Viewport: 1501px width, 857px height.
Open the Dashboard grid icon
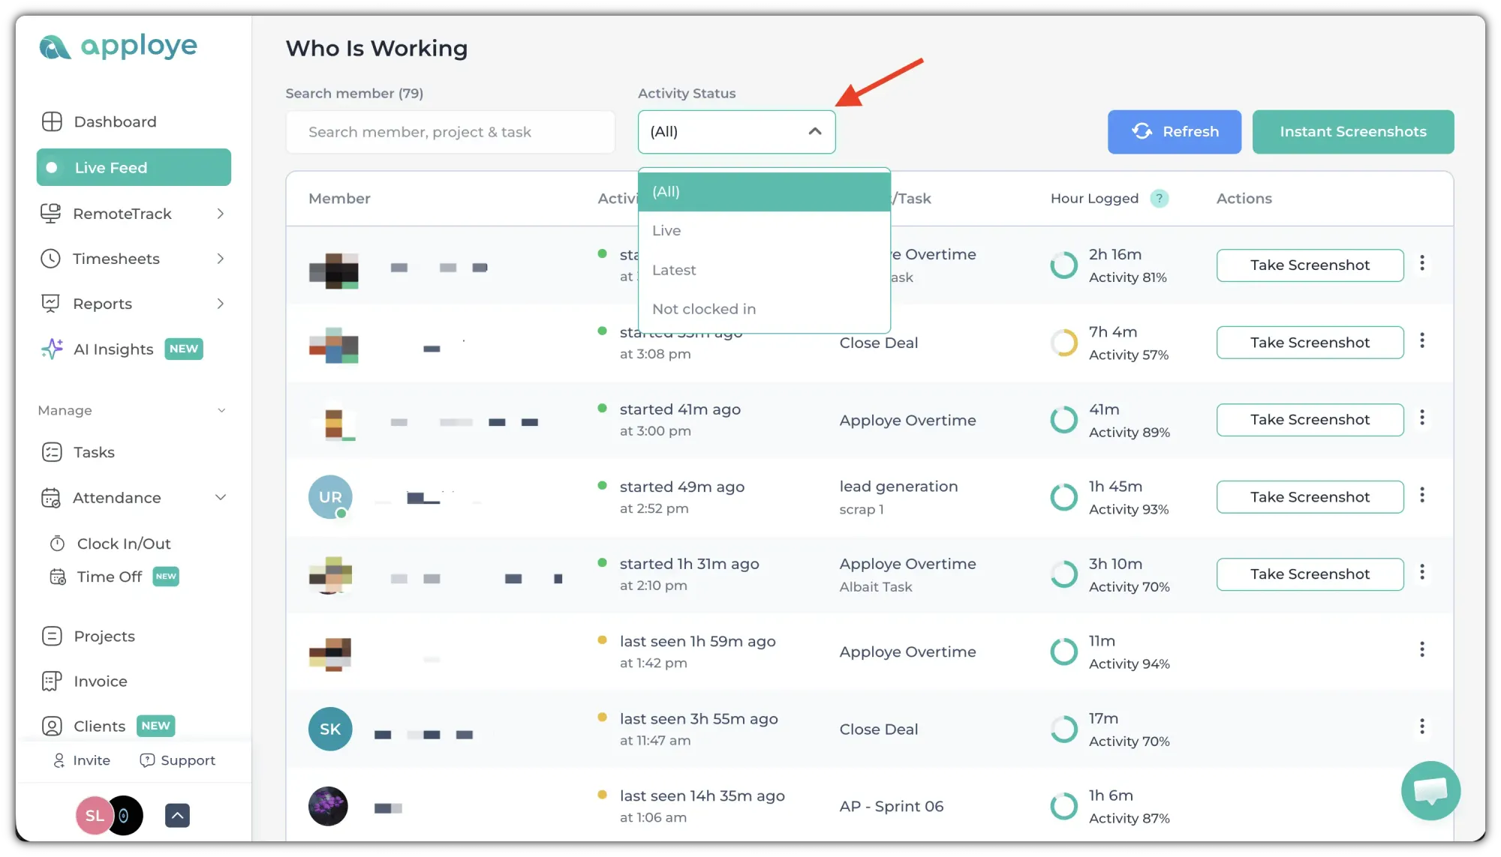tap(52, 121)
